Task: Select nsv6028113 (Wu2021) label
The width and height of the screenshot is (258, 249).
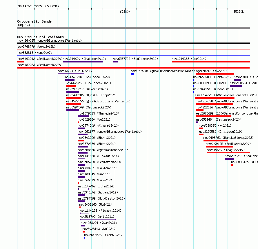Action: pyautogui.click(x=99, y=229)
